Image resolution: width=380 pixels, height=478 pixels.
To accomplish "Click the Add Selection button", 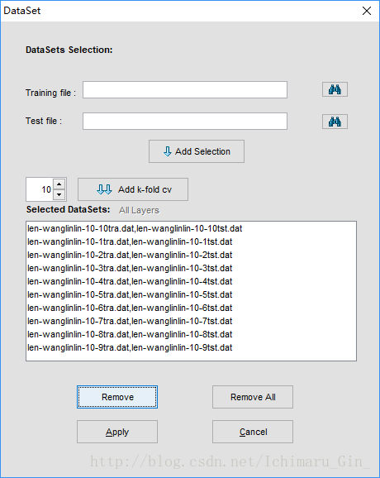I will pos(197,151).
